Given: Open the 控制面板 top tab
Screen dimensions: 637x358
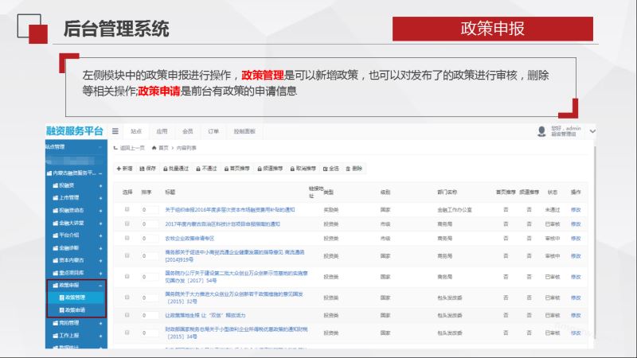Looking at the screenshot, I should pos(244,130).
